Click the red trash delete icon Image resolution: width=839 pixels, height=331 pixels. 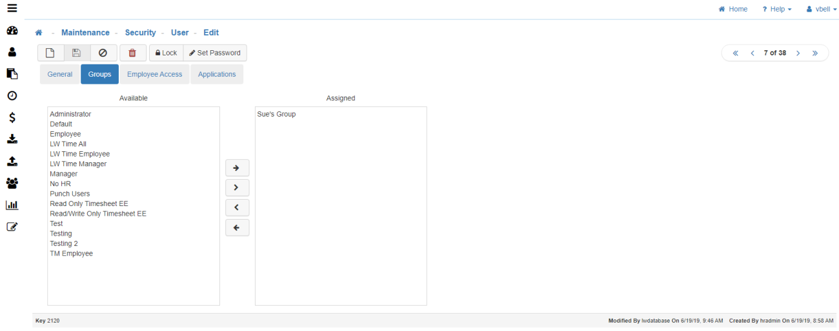coord(132,53)
